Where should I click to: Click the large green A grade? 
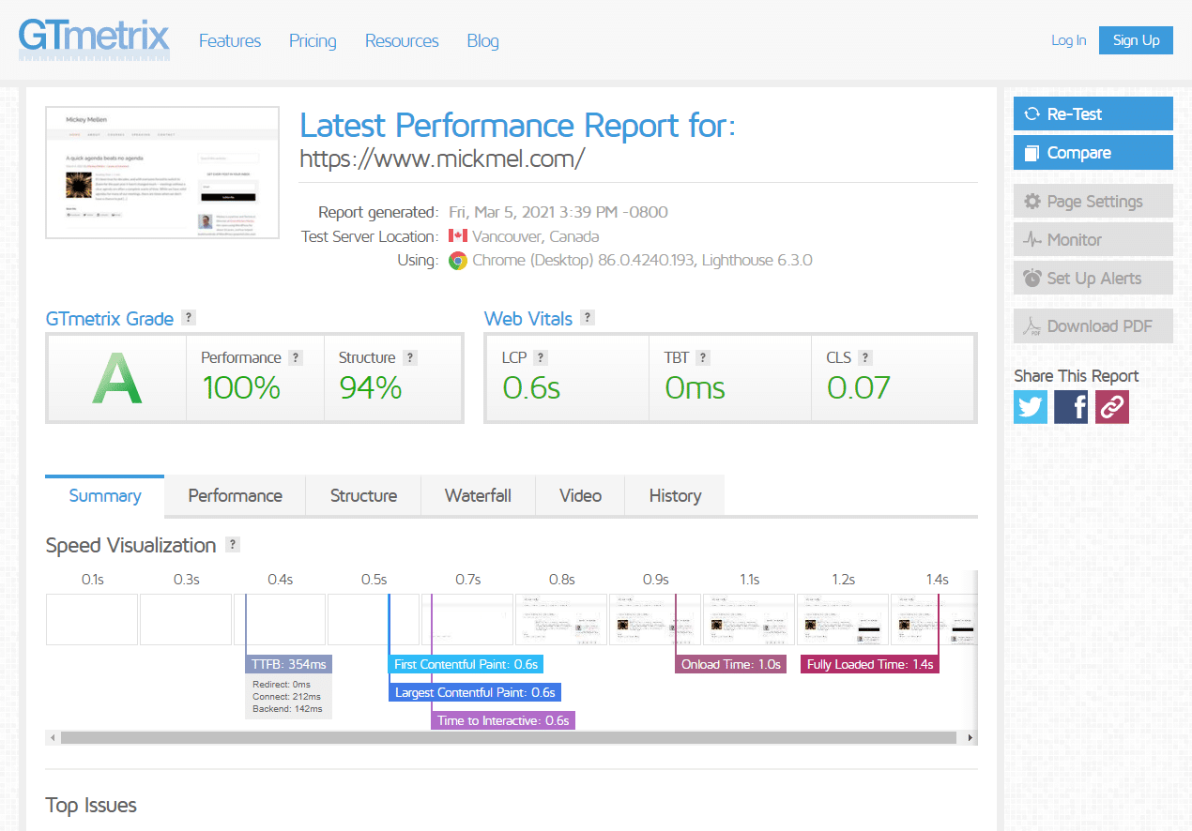click(x=117, y=379)
